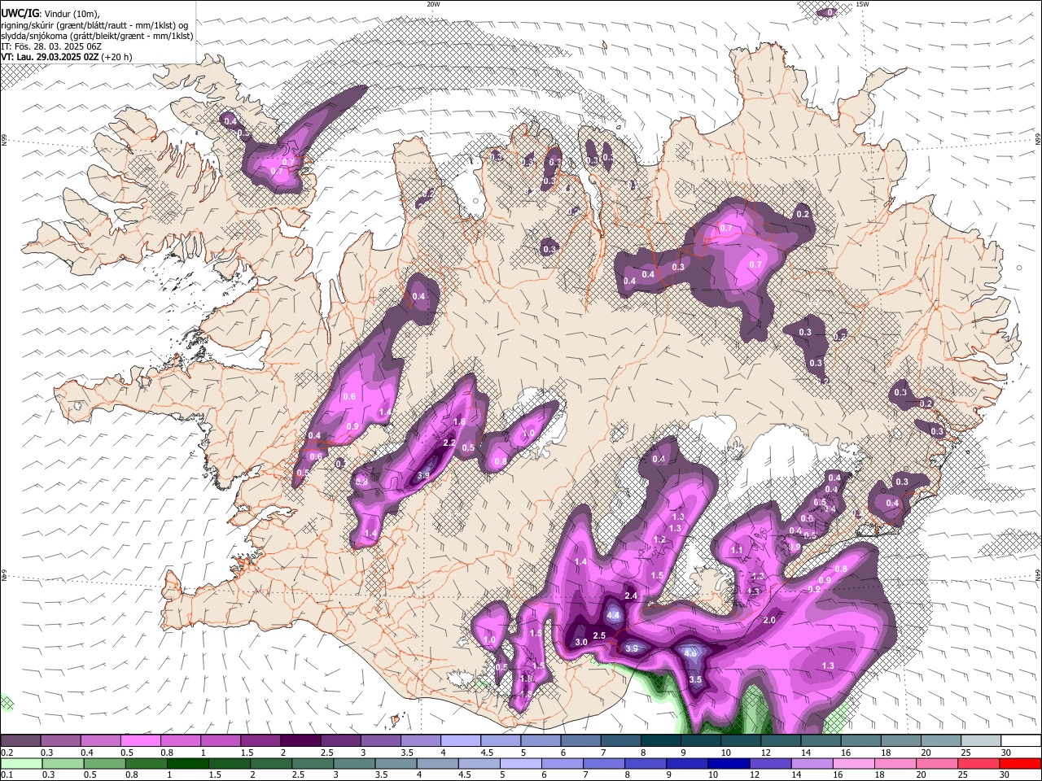Click the pale green swatch at 0.1 in lower legend
The height and width of the screenshot is (781, 1042).
tap(20, 763)
